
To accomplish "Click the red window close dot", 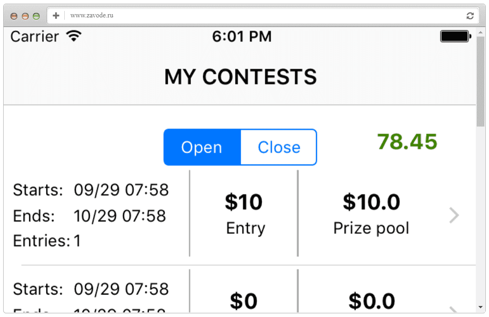I will click(x=14, y=16).
